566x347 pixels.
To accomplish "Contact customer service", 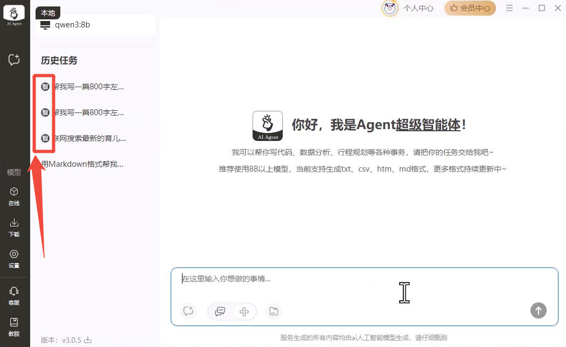I will [14, 296].
